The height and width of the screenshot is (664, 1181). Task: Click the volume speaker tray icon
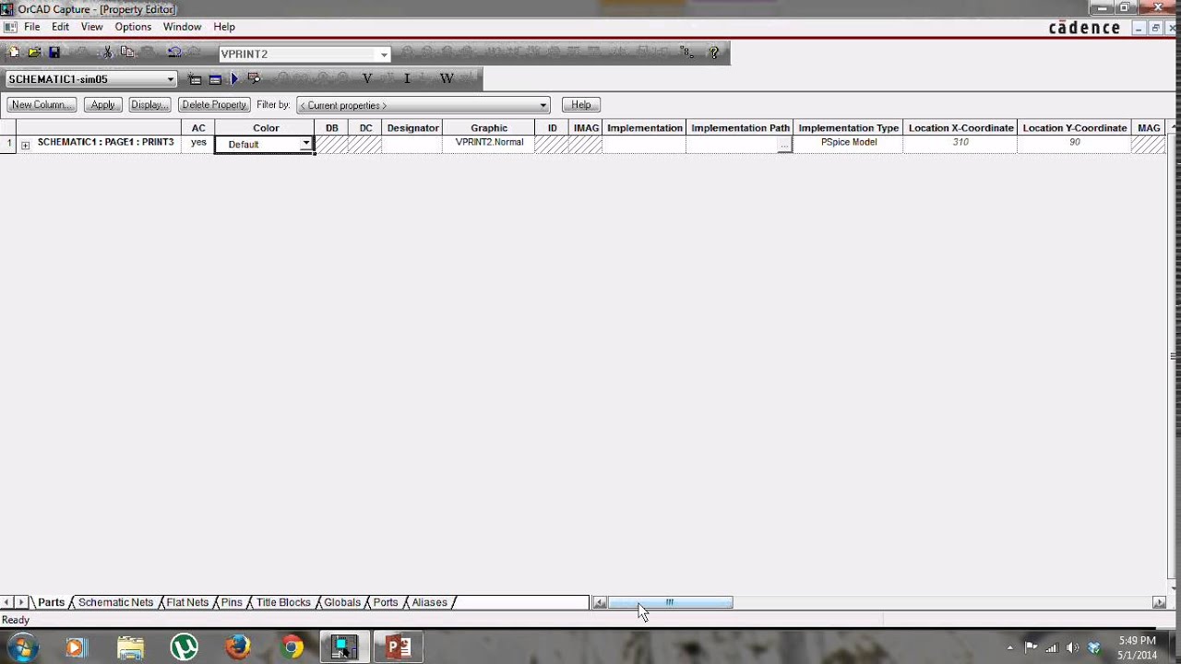[x=1072, y=647]
